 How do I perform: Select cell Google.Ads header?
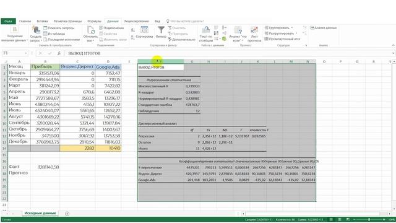tap(108, 67)
